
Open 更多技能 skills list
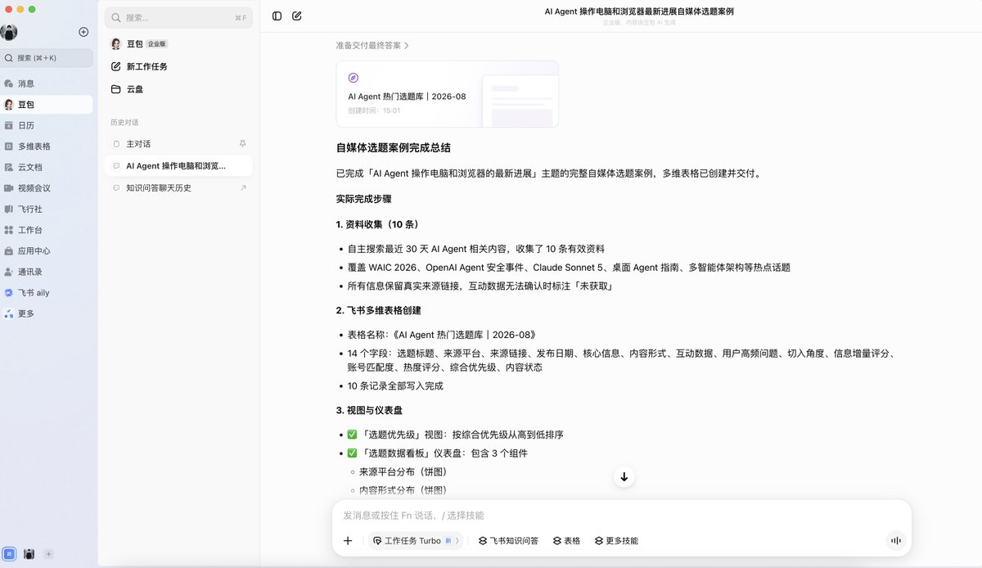point(616,541)
